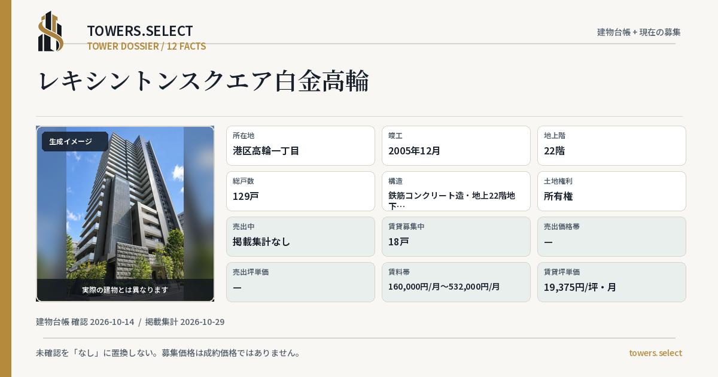Select the 構造 鉄筋コンクリート造 card
Screen dimensions: 718x377
pos(456,191)
